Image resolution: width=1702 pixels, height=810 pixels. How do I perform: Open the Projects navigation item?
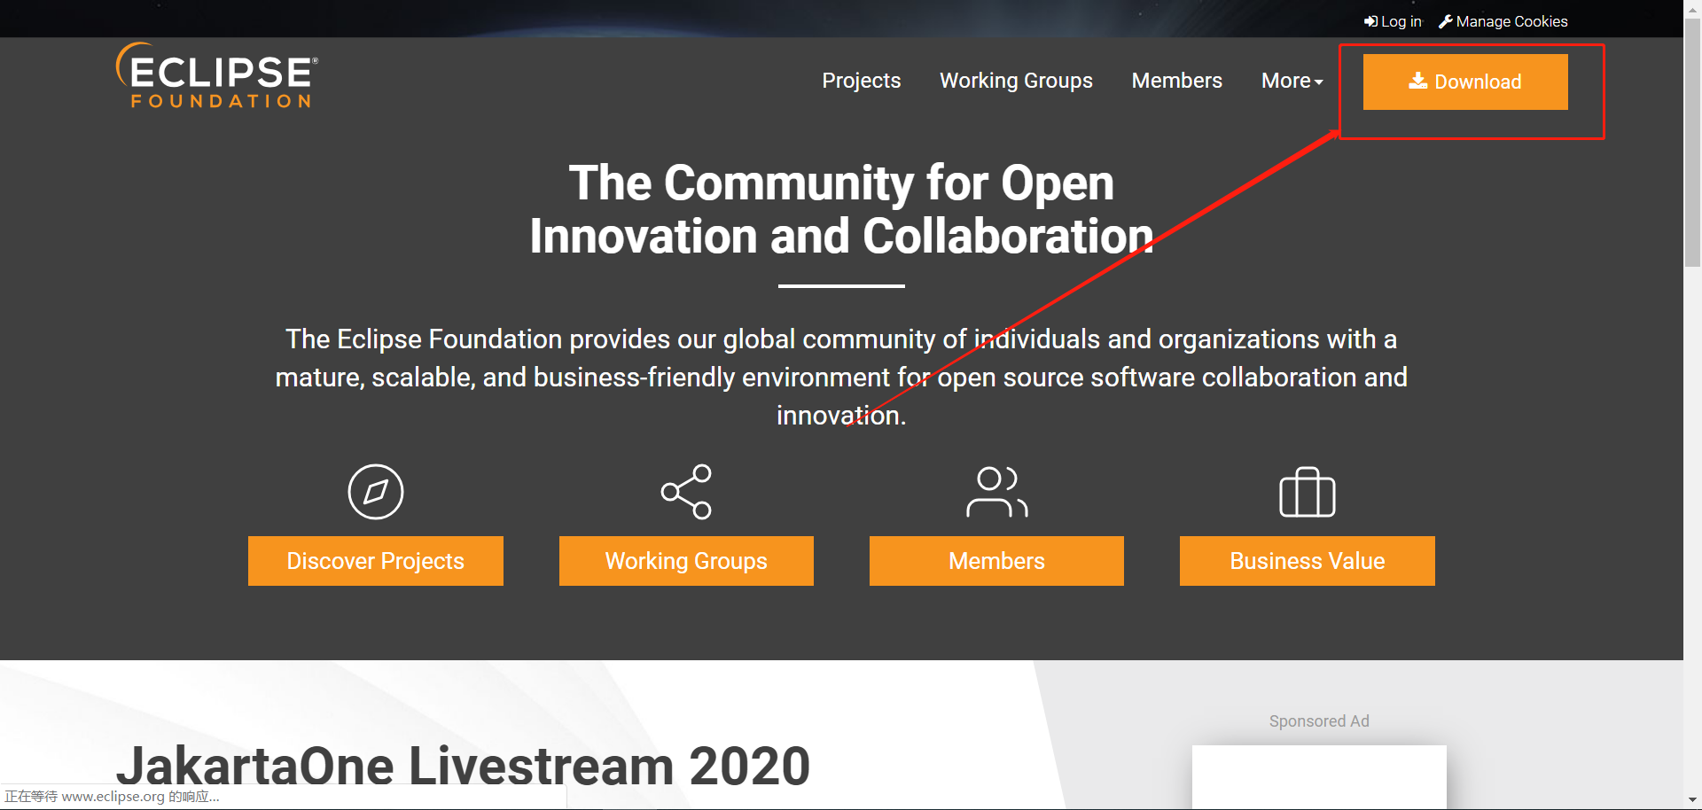[x=861, y=81]
